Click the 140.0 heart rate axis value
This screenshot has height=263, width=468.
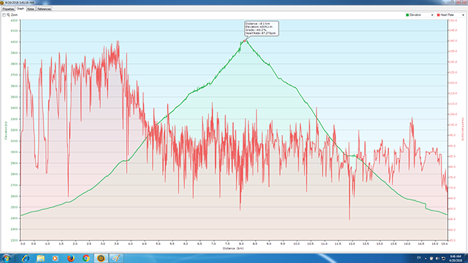click(x=453, y=41)
